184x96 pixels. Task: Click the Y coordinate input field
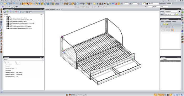157,7
